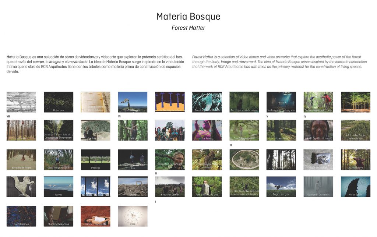Select the 'Gravity of Center' thumbnail
Viewport: 377px width, 237px height.
(x=170, y=187)
